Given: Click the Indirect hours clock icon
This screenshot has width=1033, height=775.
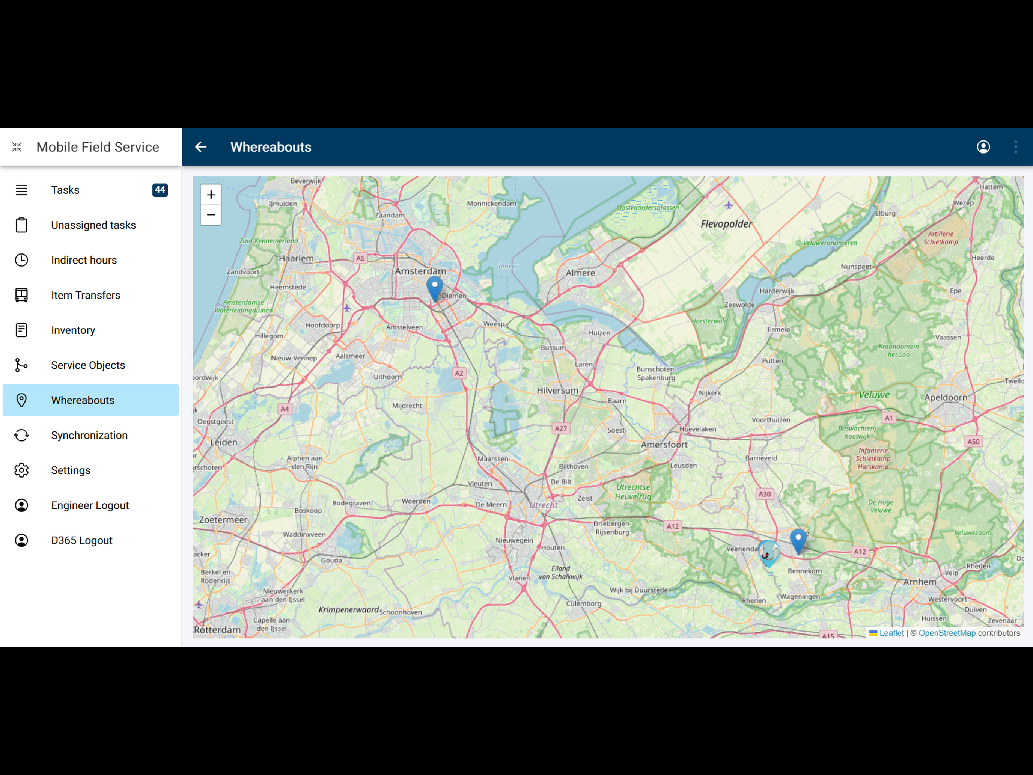Looking at the screenshot, I should point(21,260).
